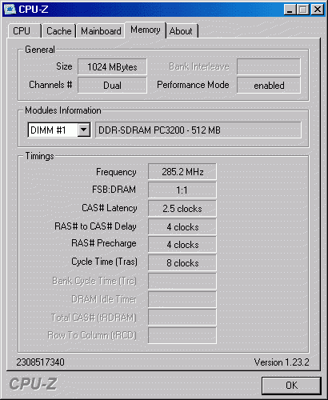Image resolution: width=328 pixels, height=400 pixels.
Task: Close the CPU-Z window
Action: pos(318,10)
